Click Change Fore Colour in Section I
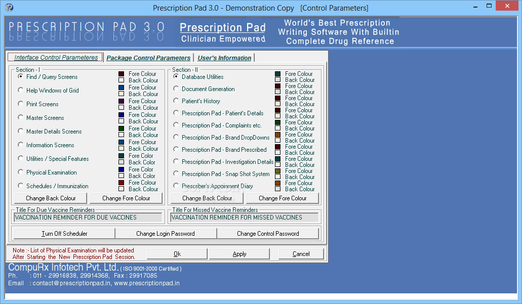 pos(126,198)
